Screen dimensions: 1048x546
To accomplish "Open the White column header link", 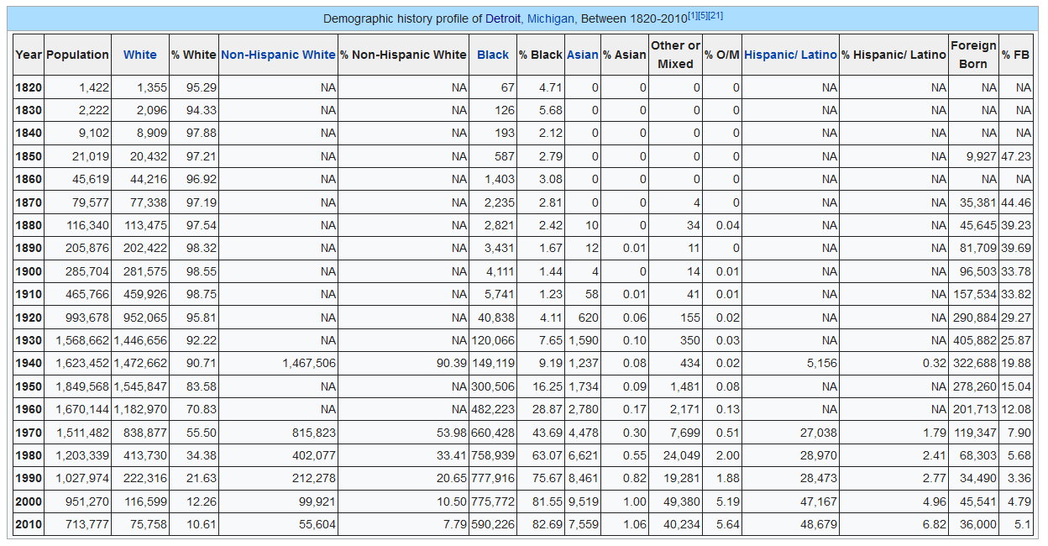I will (139, 55).
